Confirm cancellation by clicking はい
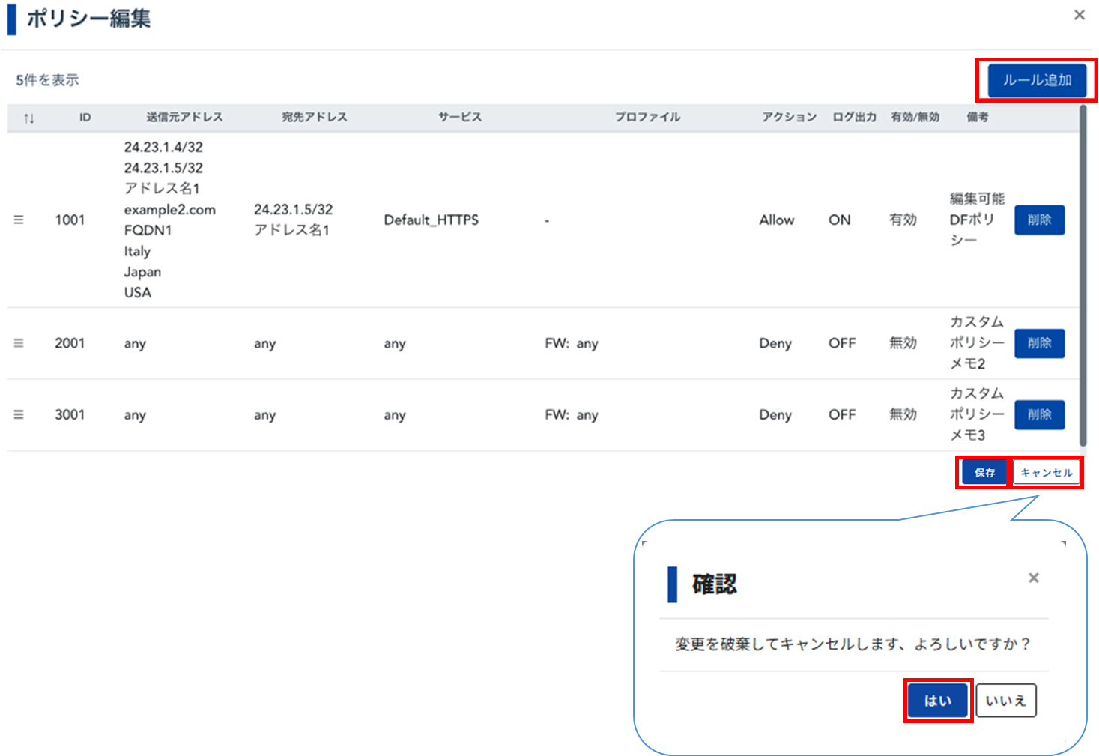 (x=937, y=701)
